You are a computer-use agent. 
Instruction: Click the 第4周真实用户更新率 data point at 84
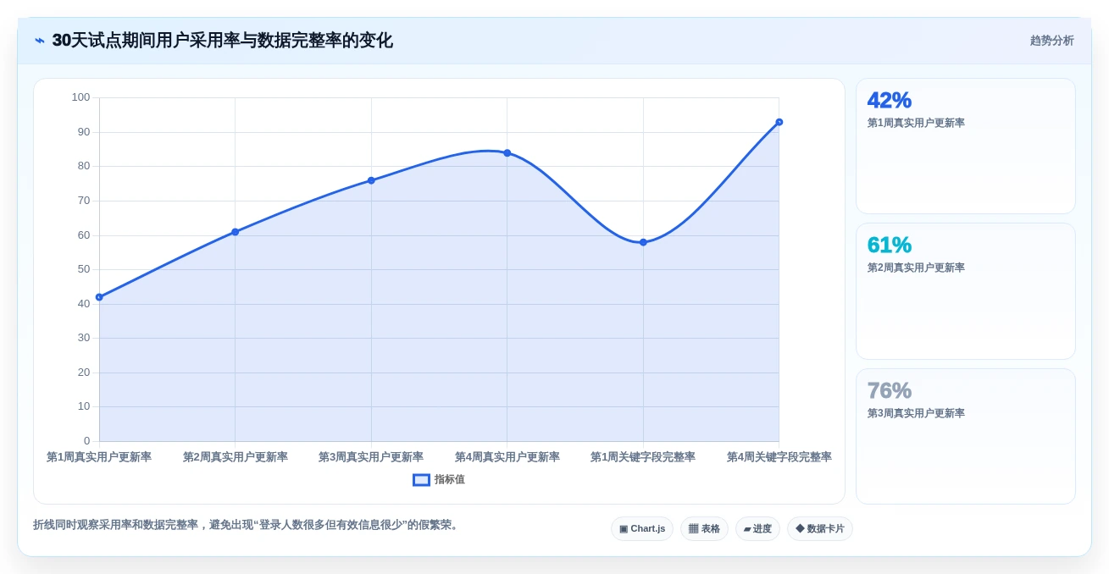pyautogui.click(x=507, y=153)
